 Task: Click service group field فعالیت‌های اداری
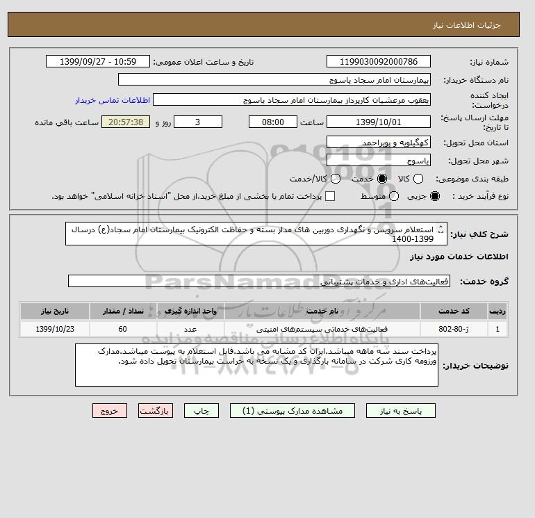pos(259,281)
